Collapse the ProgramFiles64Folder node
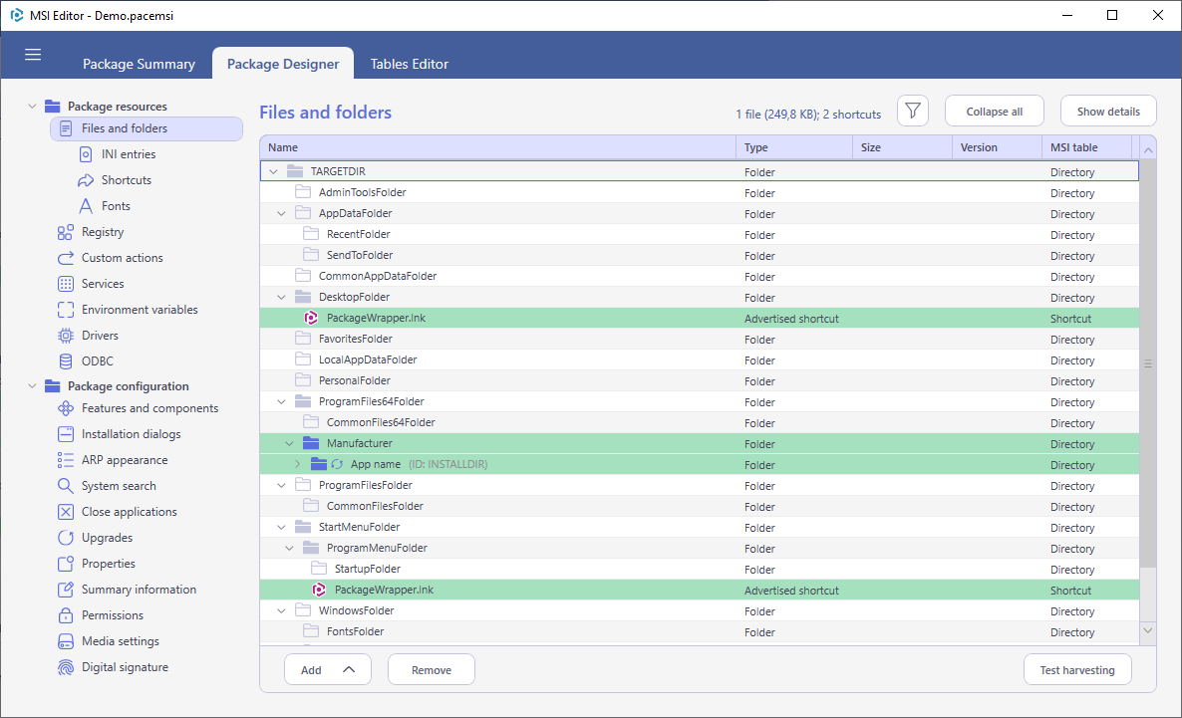The height and width of the screenshot is (718, 1182). [281, 402]
